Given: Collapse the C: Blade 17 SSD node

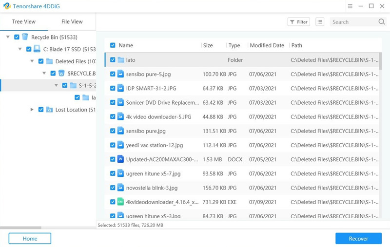Looking at the screenshot, I should tap(20, 49).
